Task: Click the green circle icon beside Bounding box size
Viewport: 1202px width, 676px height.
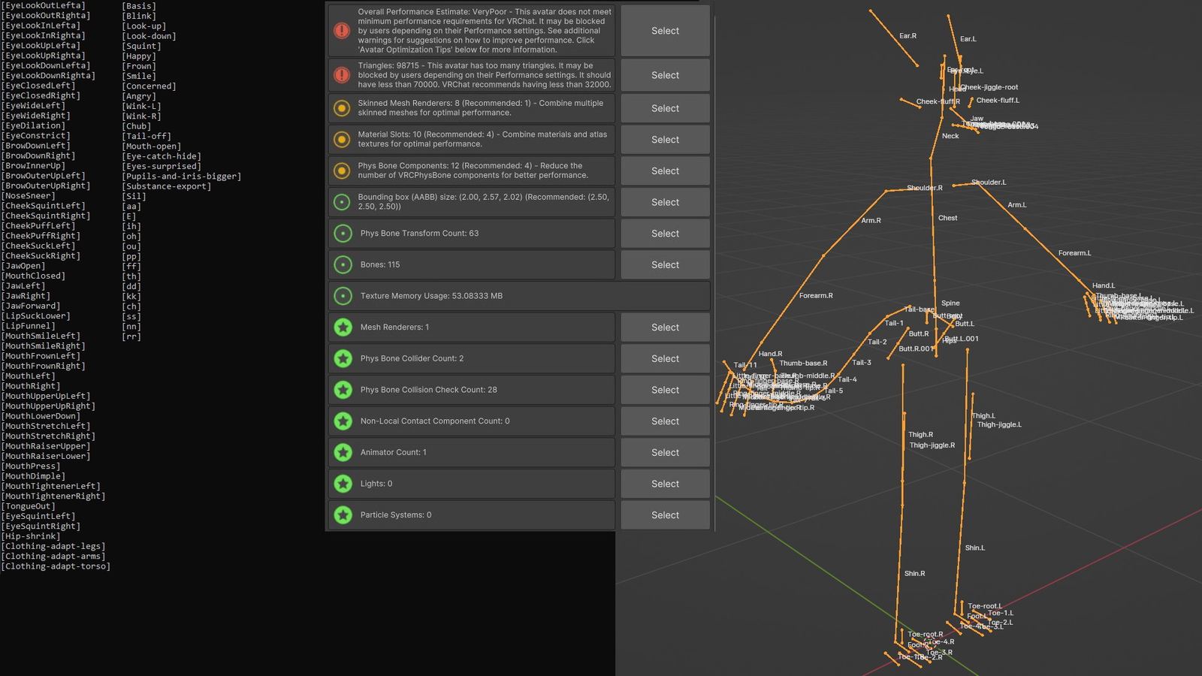Action: tap(342, 202)
